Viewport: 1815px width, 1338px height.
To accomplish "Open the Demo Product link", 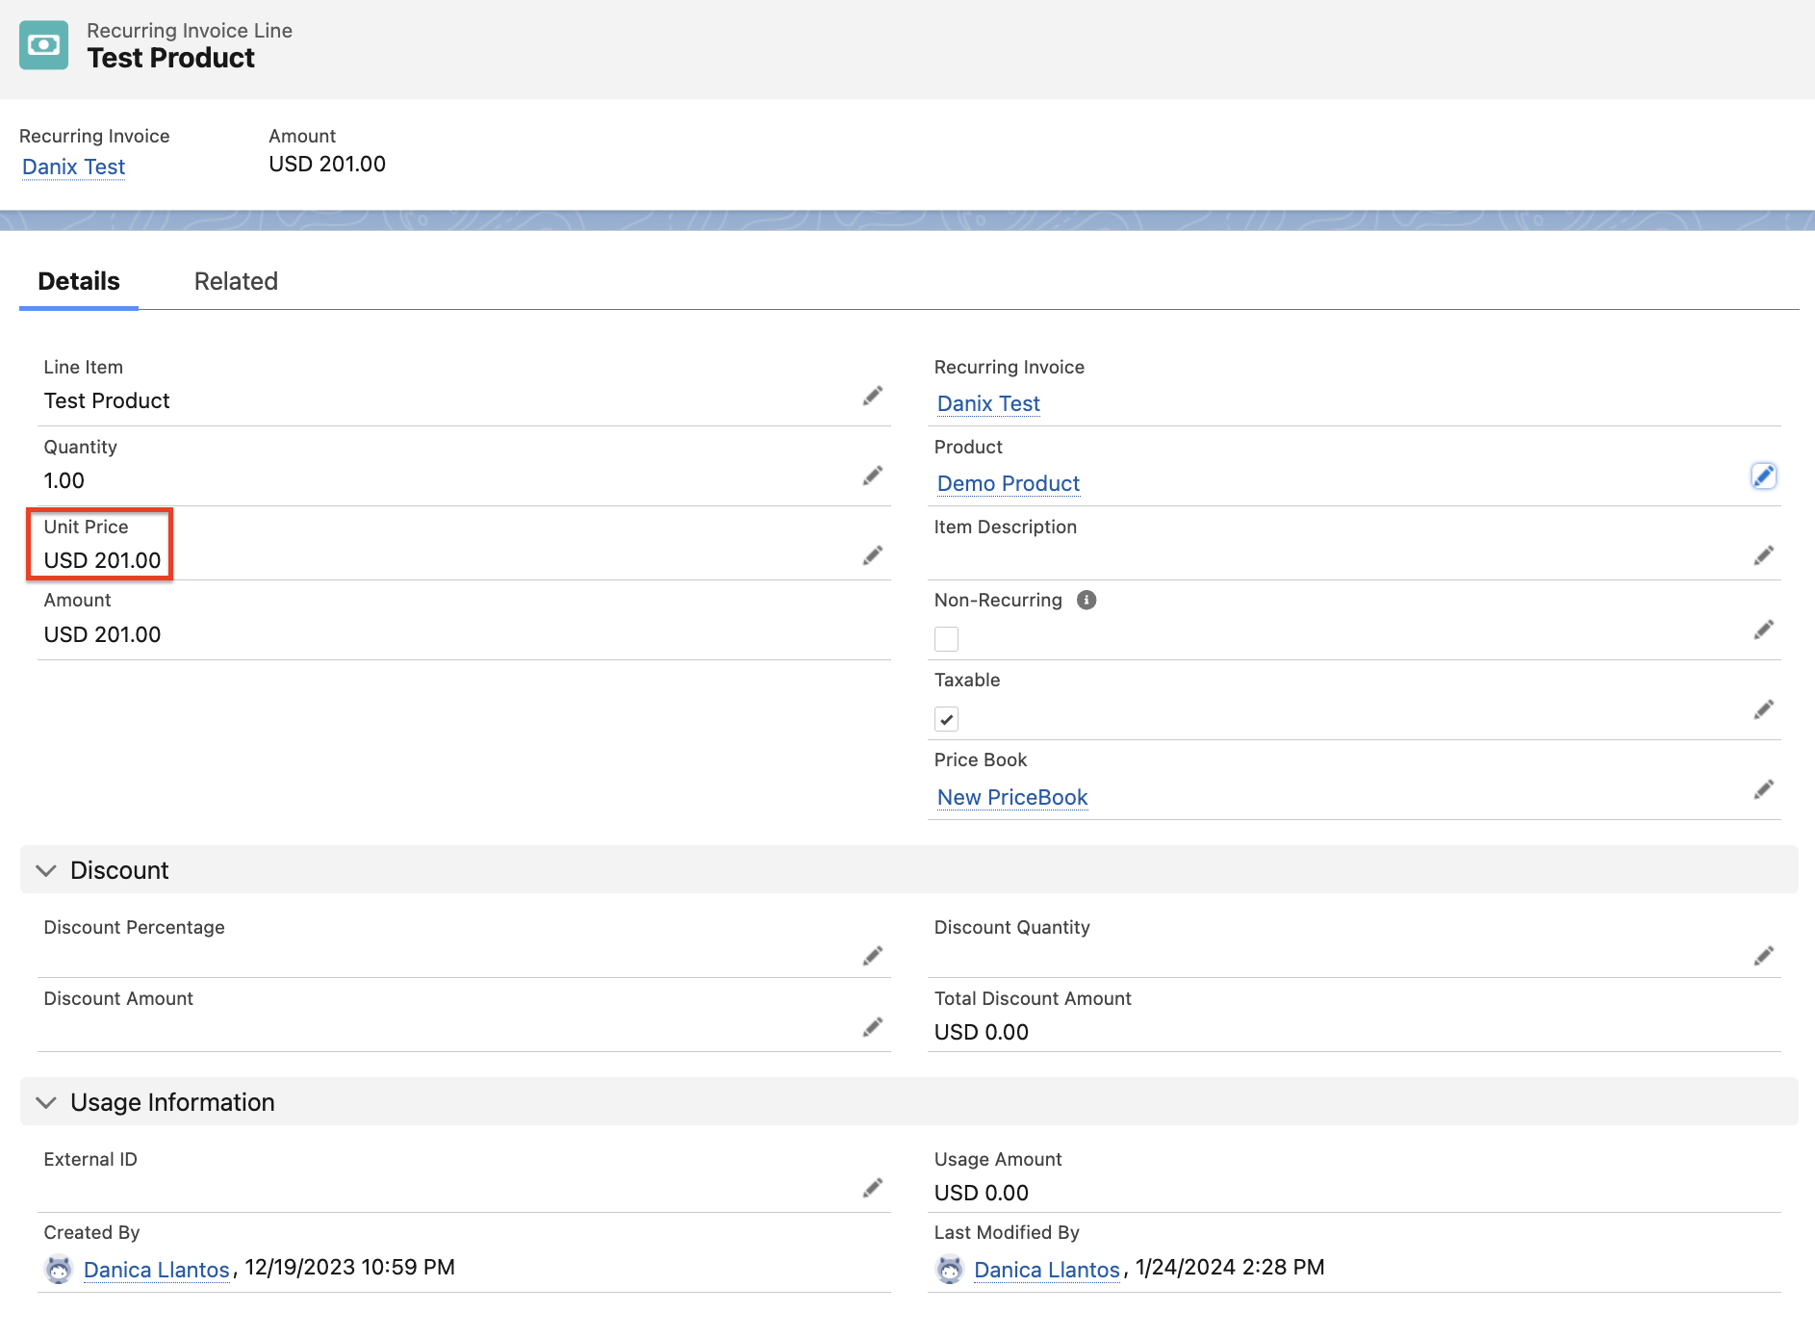I will 1008,483.
